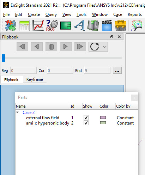
Task: Undock the Flipbook panel
Action: click(x=112, y=37)
